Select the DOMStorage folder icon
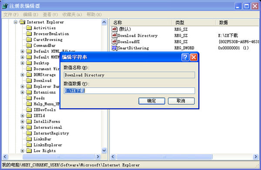This screenshot has width=261, height=170. pyautogui.click(x=29, y=75)
